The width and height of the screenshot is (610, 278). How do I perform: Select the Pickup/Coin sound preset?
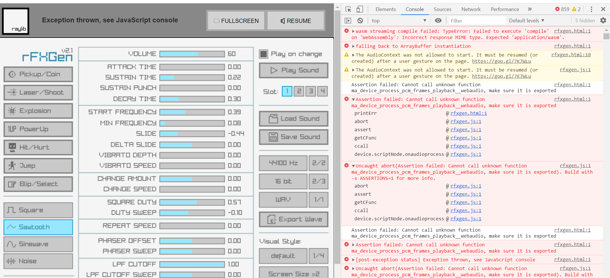point(38,74)
